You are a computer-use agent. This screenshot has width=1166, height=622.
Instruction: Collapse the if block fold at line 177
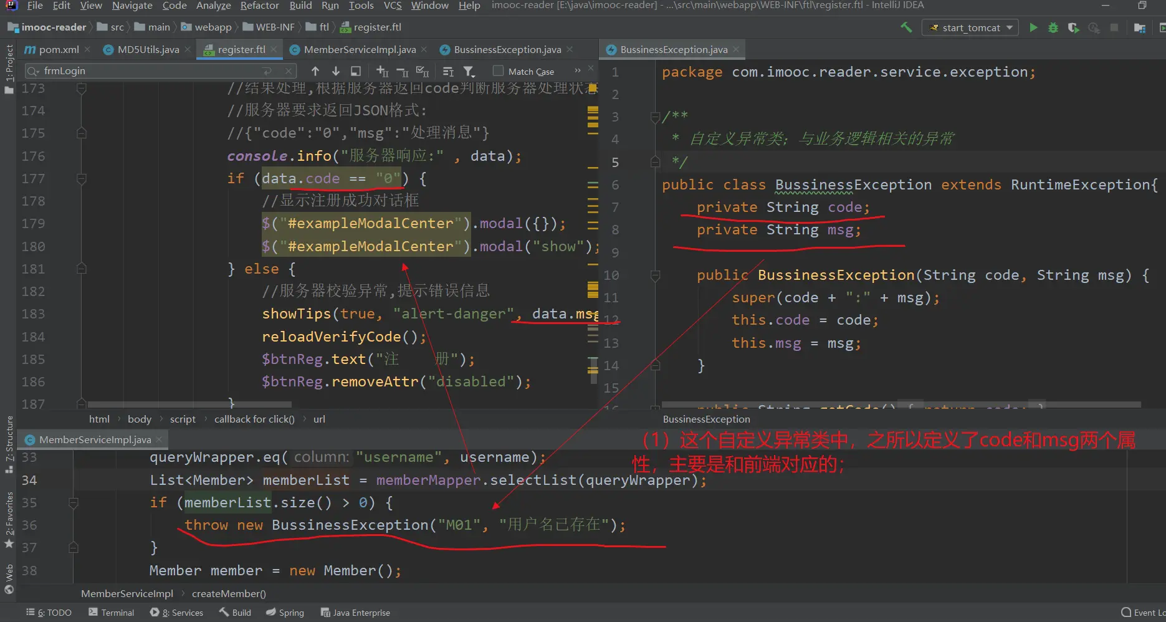pos(81,179)
